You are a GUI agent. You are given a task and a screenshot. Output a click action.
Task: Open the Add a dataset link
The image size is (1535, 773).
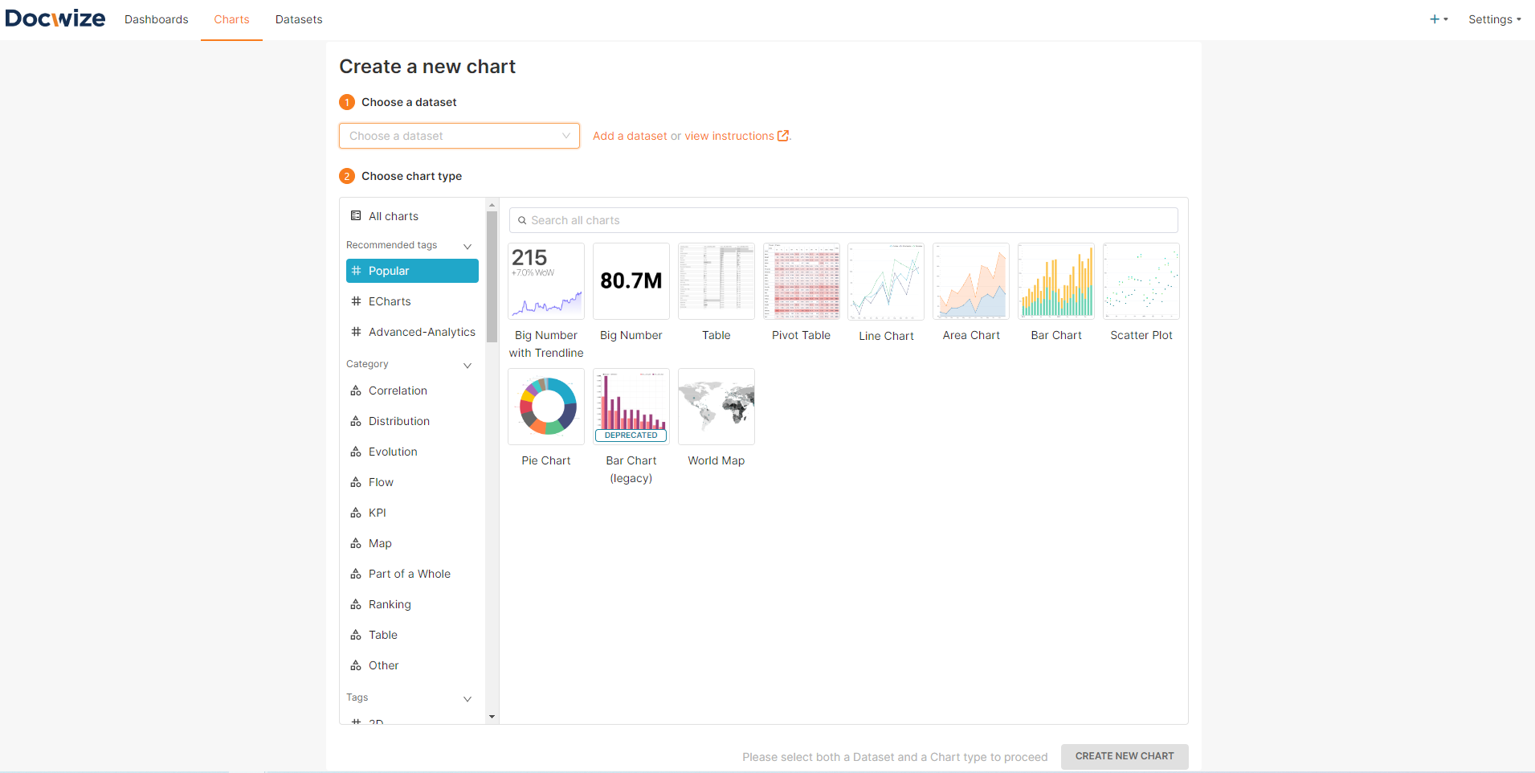tap(630, 136)
